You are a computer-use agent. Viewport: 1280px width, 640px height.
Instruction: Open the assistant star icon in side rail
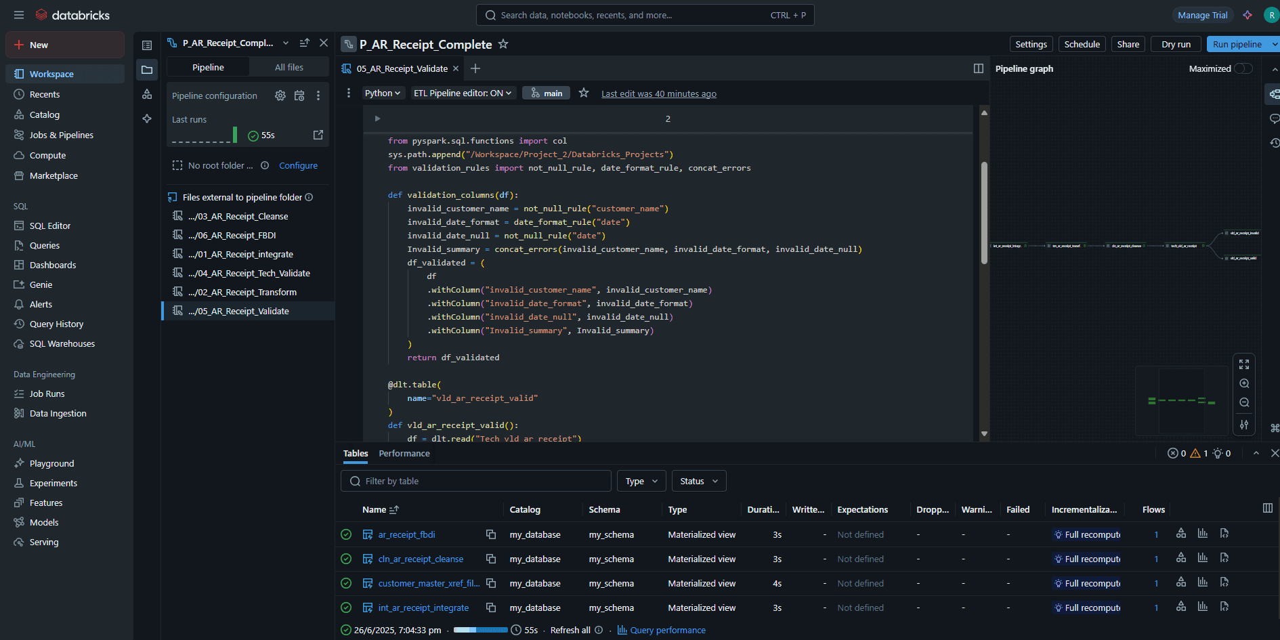(147, 119)
